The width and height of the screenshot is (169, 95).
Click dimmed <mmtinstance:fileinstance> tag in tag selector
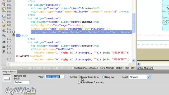tap(16, 68)
